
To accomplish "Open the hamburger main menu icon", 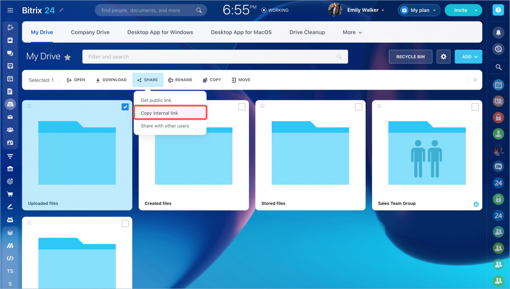I will point(10,10).
